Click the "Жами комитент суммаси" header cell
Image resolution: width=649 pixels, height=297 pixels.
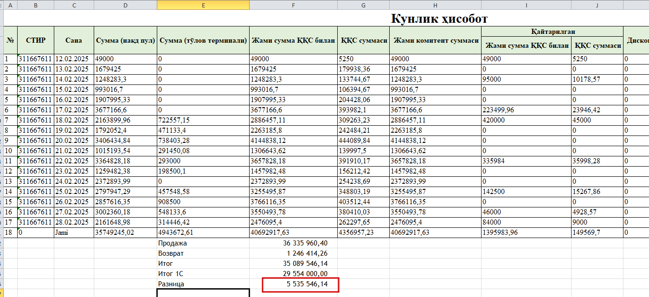point(435,40)
